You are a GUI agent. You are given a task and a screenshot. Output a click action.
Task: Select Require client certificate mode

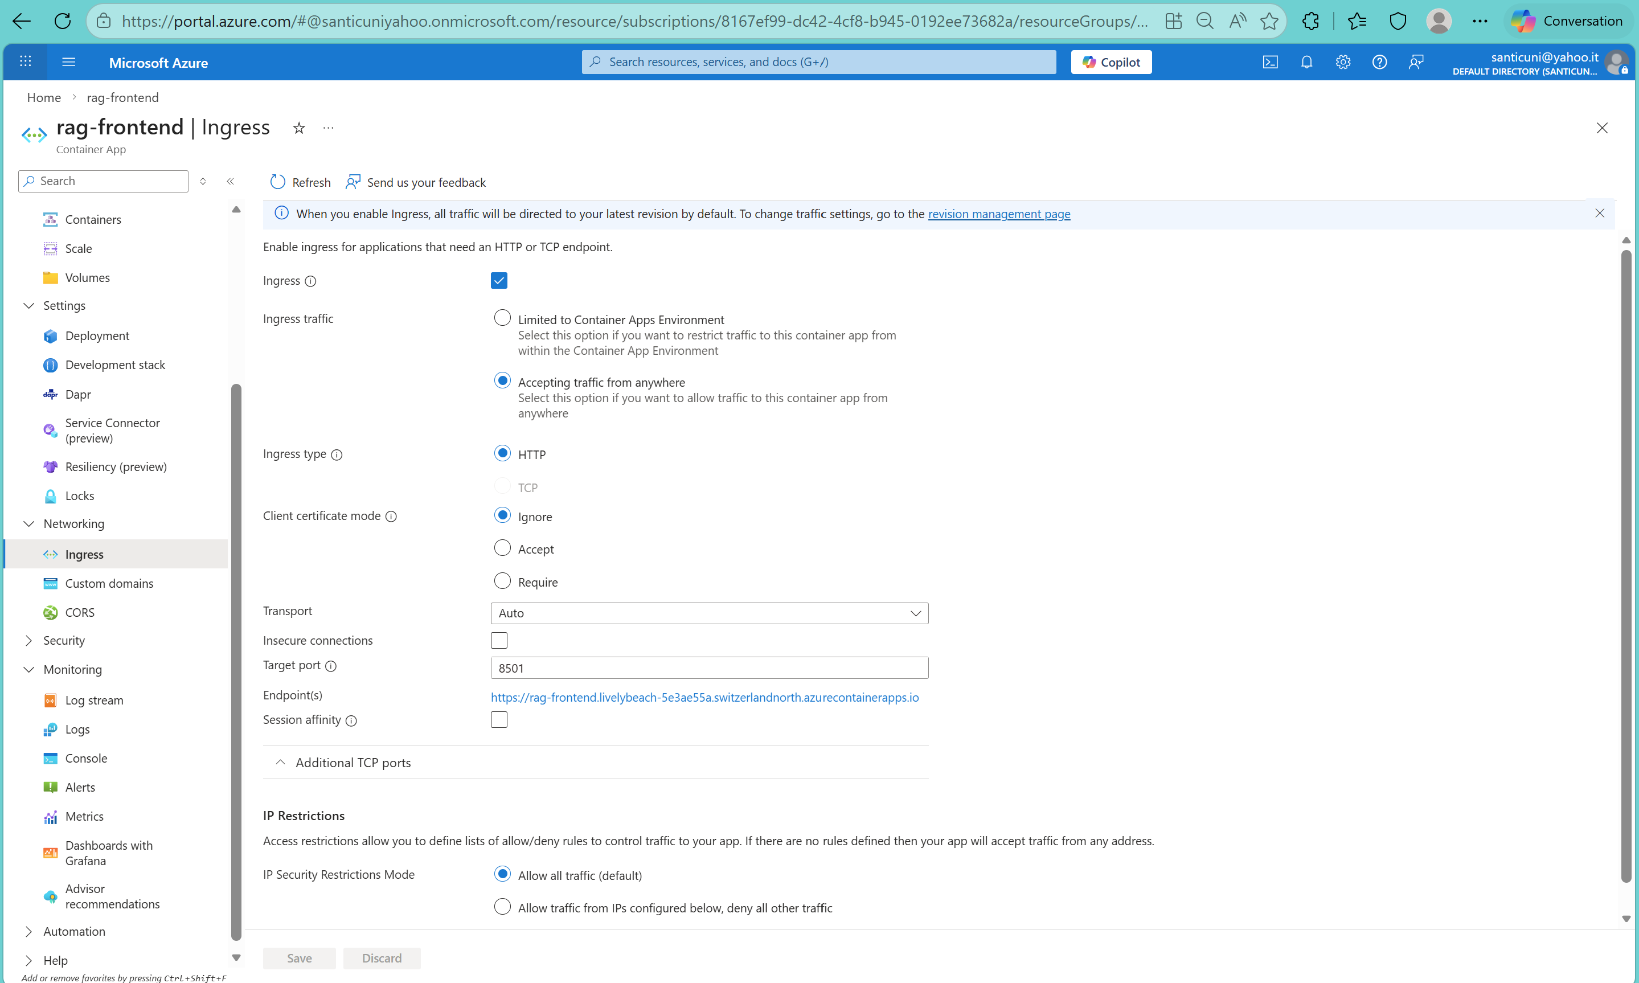tap(502, 581)
